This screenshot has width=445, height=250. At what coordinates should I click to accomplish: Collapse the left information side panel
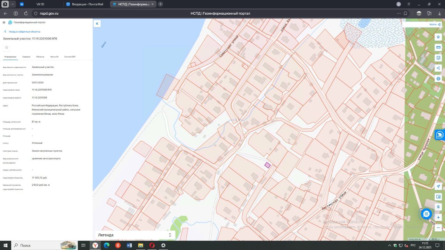click(x=97, y=24)
